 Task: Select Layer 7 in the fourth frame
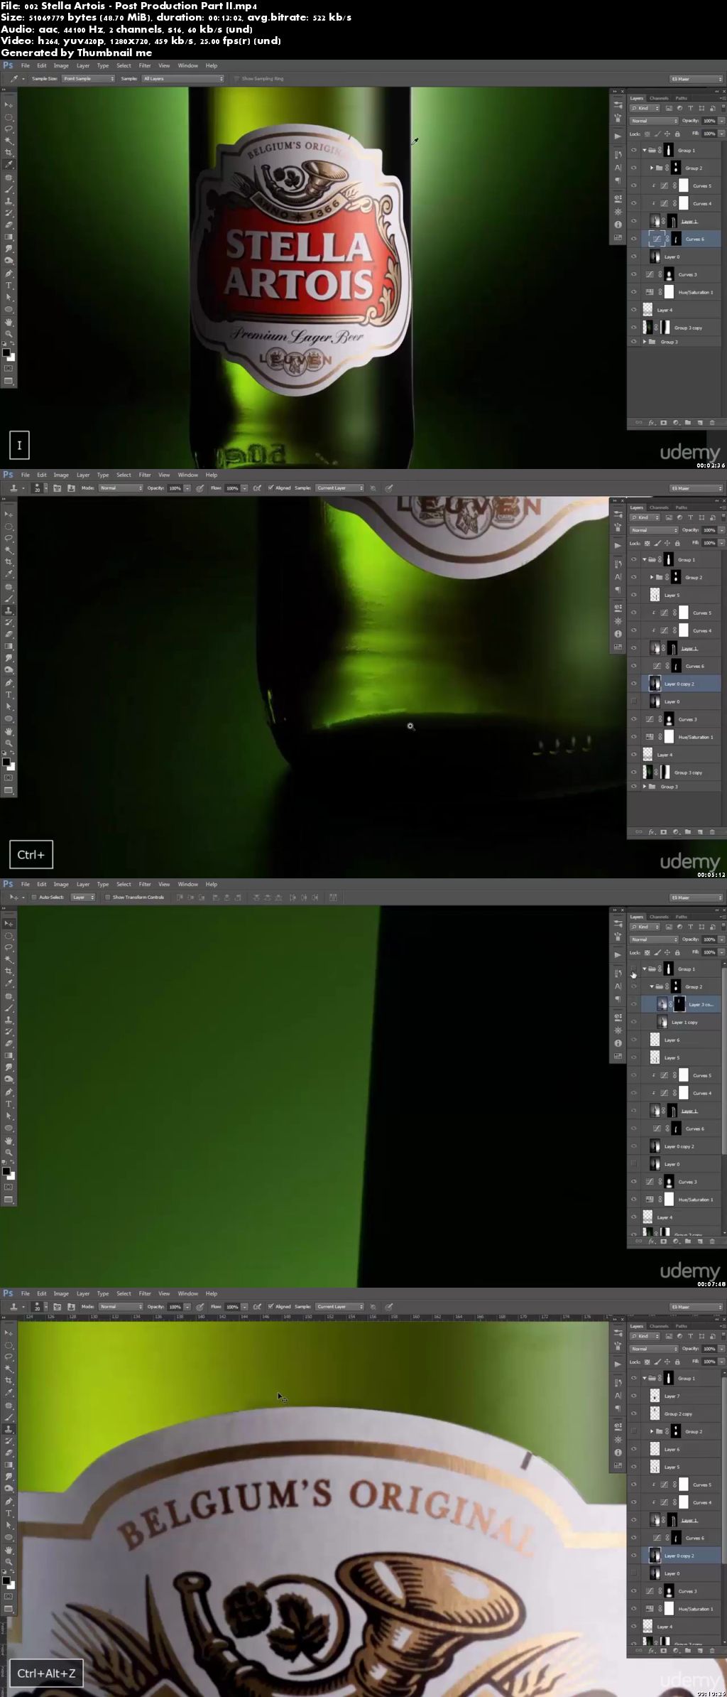pyautogui.click(x=674, y=1396)
